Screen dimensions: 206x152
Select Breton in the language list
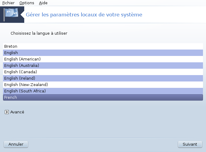click(103, 47)
